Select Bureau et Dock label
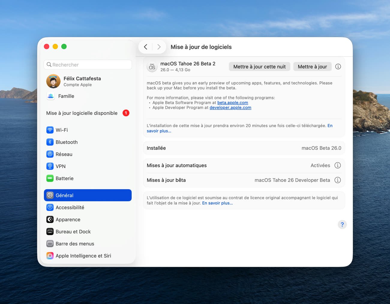Viewport: 390px width, 304px height. click(x=73, y=232)
